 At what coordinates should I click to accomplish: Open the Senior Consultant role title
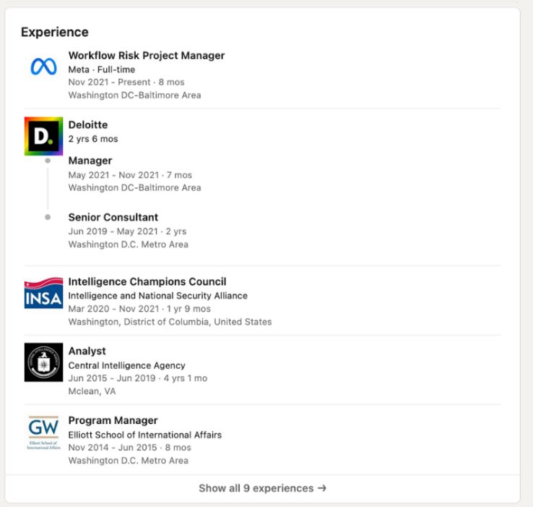click(113, 217)
